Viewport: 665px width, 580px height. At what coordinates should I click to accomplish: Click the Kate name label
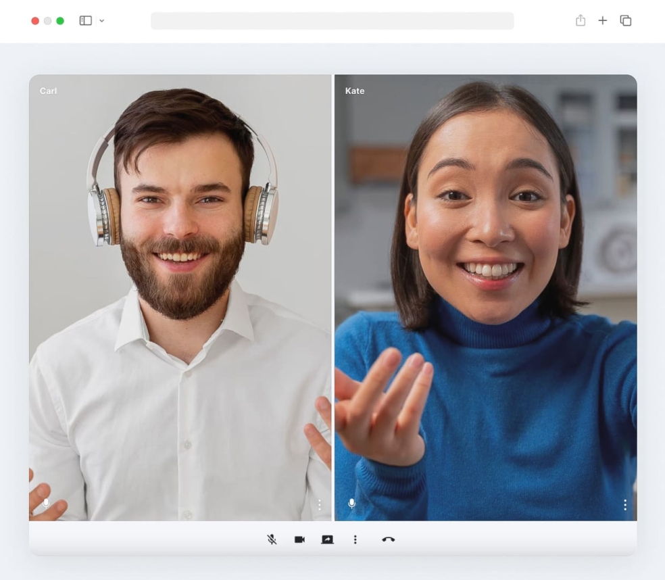pyautogui.click(x=355, y=91)
